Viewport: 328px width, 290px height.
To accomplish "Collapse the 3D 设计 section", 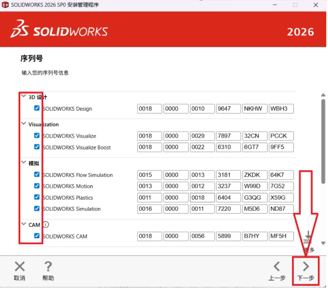I will point(24,97).
